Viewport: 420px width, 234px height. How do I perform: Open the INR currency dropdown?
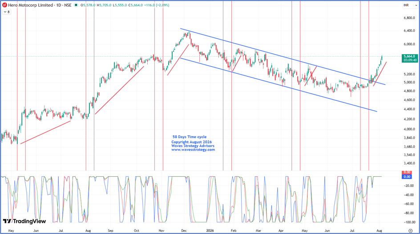point(410,5)
